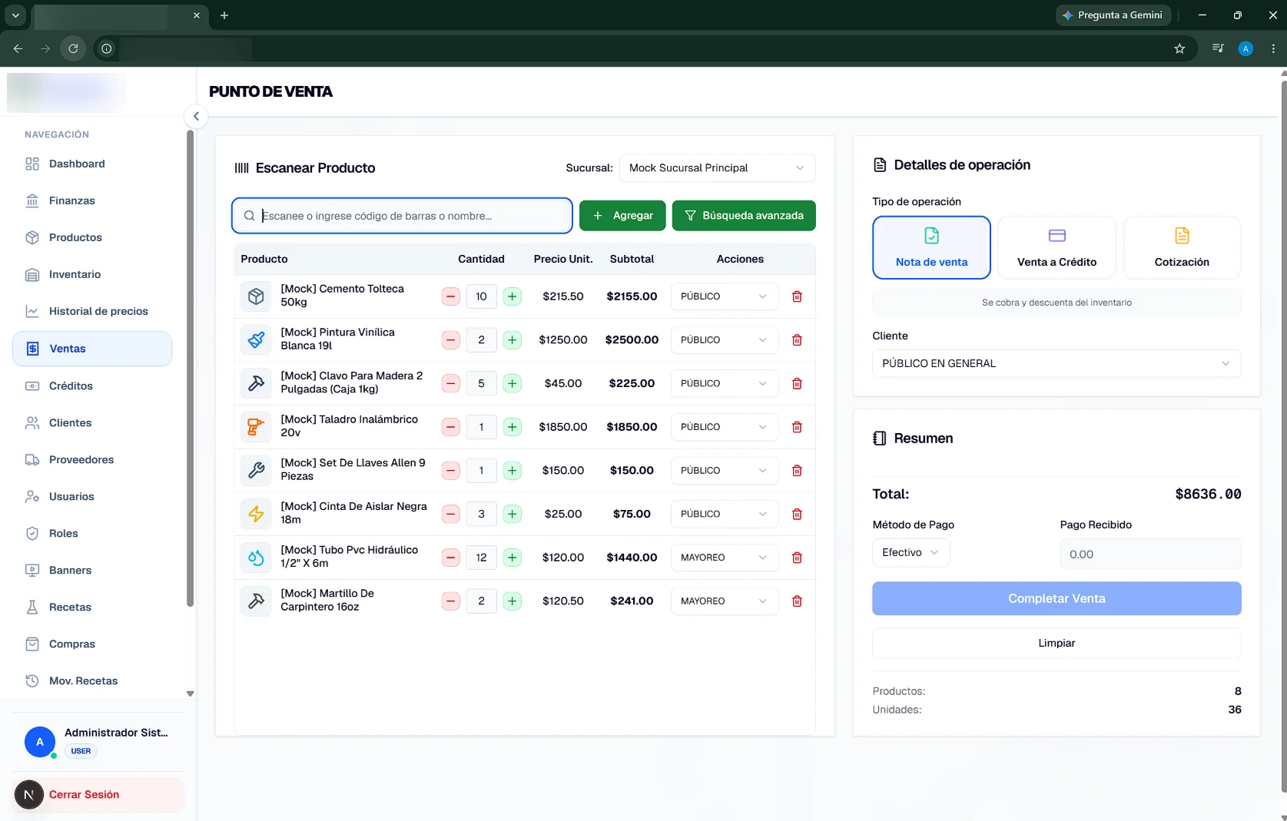This screenshot has height=821, width=1287.
Task: Bookmark this page with the star icon
Action: [x=1179, y=48]
